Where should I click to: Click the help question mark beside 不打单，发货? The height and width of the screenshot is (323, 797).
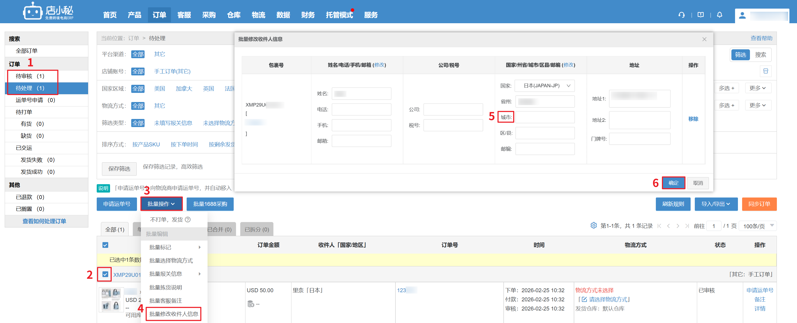[x=188, y=220]
